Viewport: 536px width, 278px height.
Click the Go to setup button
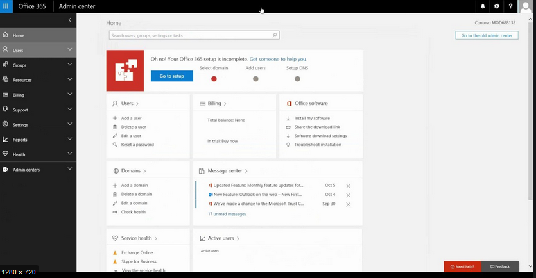tap(172, 76)
